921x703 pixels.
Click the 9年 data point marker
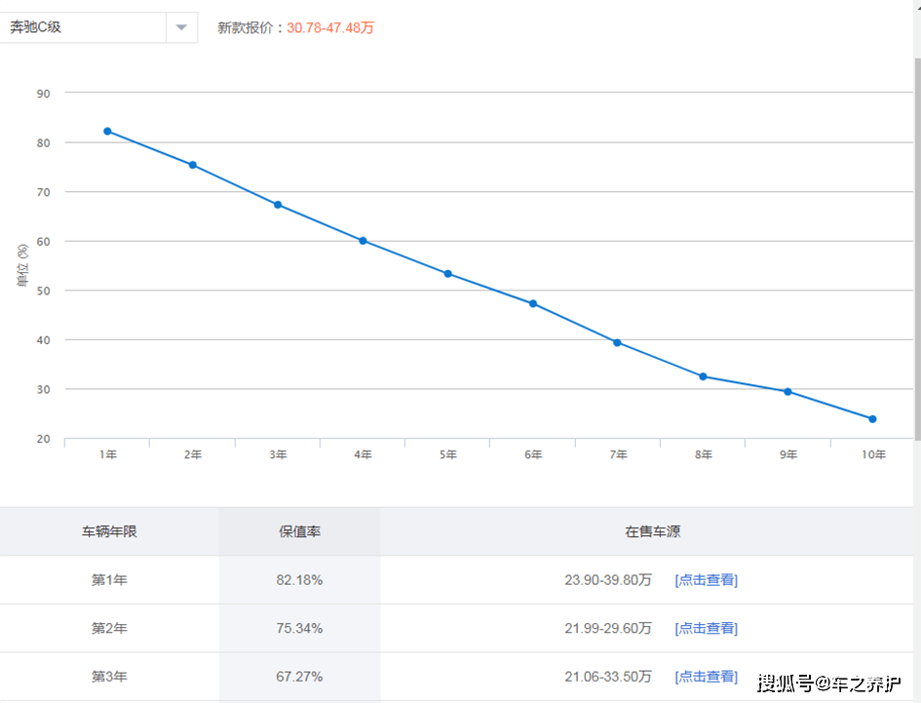(x=787, y=392)
